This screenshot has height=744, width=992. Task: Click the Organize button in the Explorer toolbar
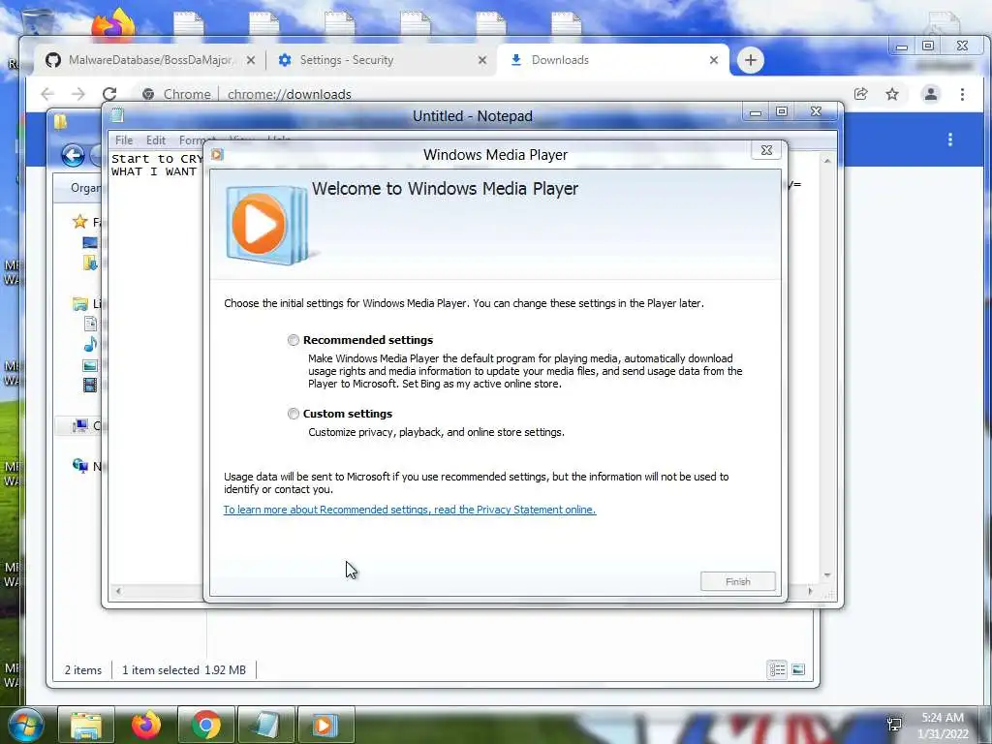(85, 188)
